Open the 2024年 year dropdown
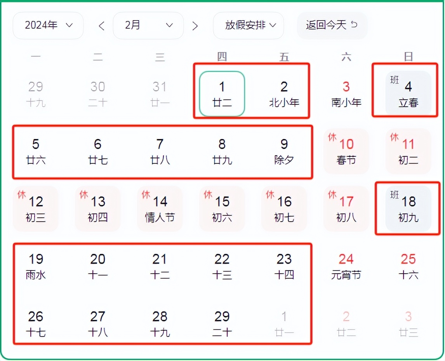The image size is (445, 361). [48, 26]
